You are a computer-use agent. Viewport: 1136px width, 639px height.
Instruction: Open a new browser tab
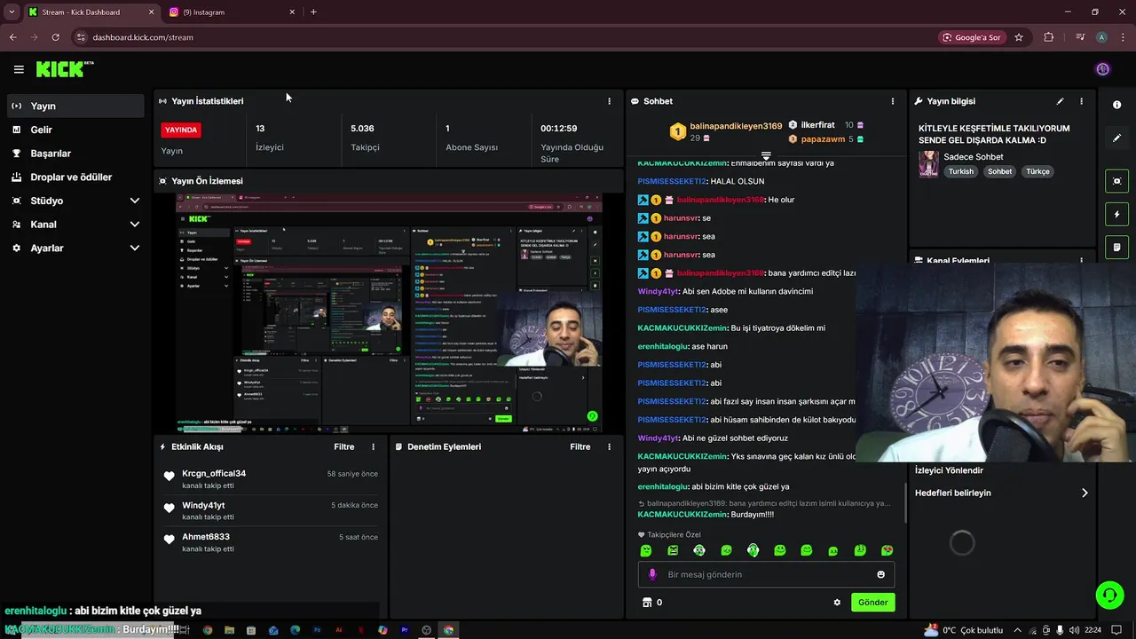click(x=313, y=12)
